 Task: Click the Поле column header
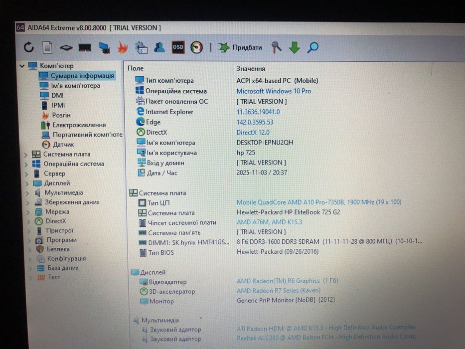pyautogui.click(x=136, y=68)
